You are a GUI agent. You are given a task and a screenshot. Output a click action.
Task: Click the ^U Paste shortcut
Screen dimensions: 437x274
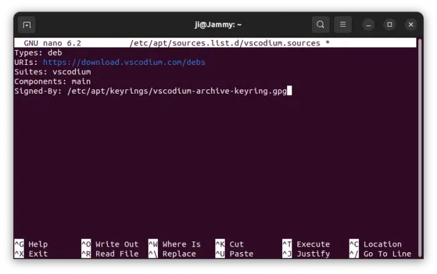click(234, 254)
